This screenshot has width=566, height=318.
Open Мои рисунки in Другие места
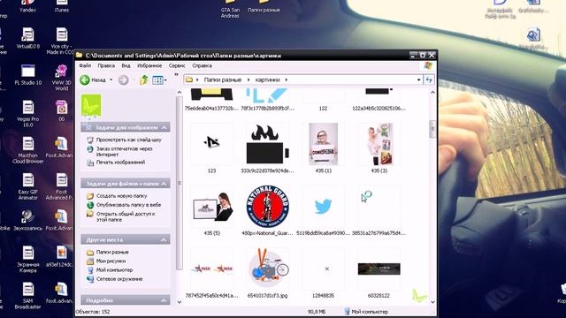pos(111,261)
